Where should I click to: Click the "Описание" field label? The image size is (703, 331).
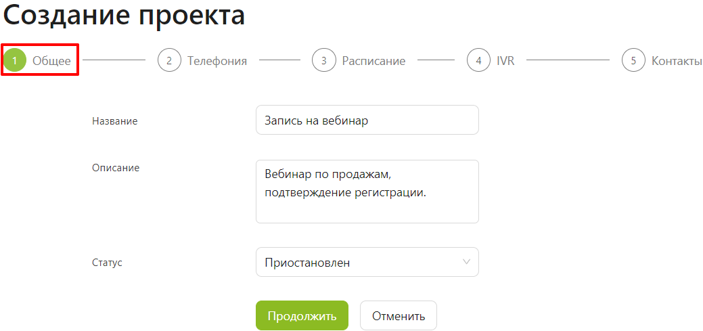point(116,167)
